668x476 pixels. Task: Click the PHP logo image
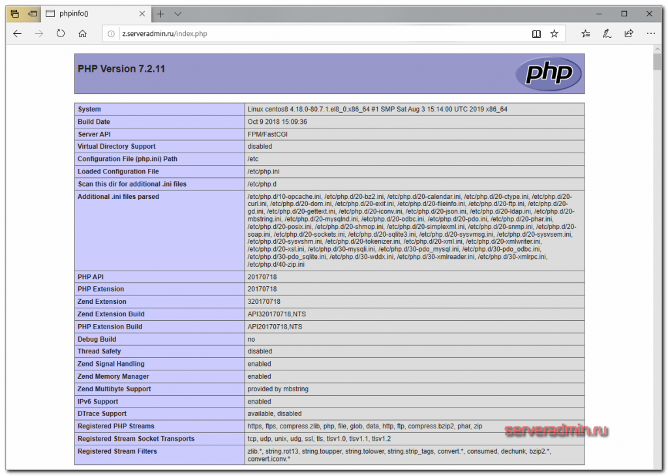pos(548,73)
